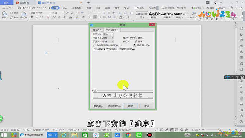The image size is (245, 138).
Task: Open File Explorer folder in taskbar
Action: [x=74, y=135]
